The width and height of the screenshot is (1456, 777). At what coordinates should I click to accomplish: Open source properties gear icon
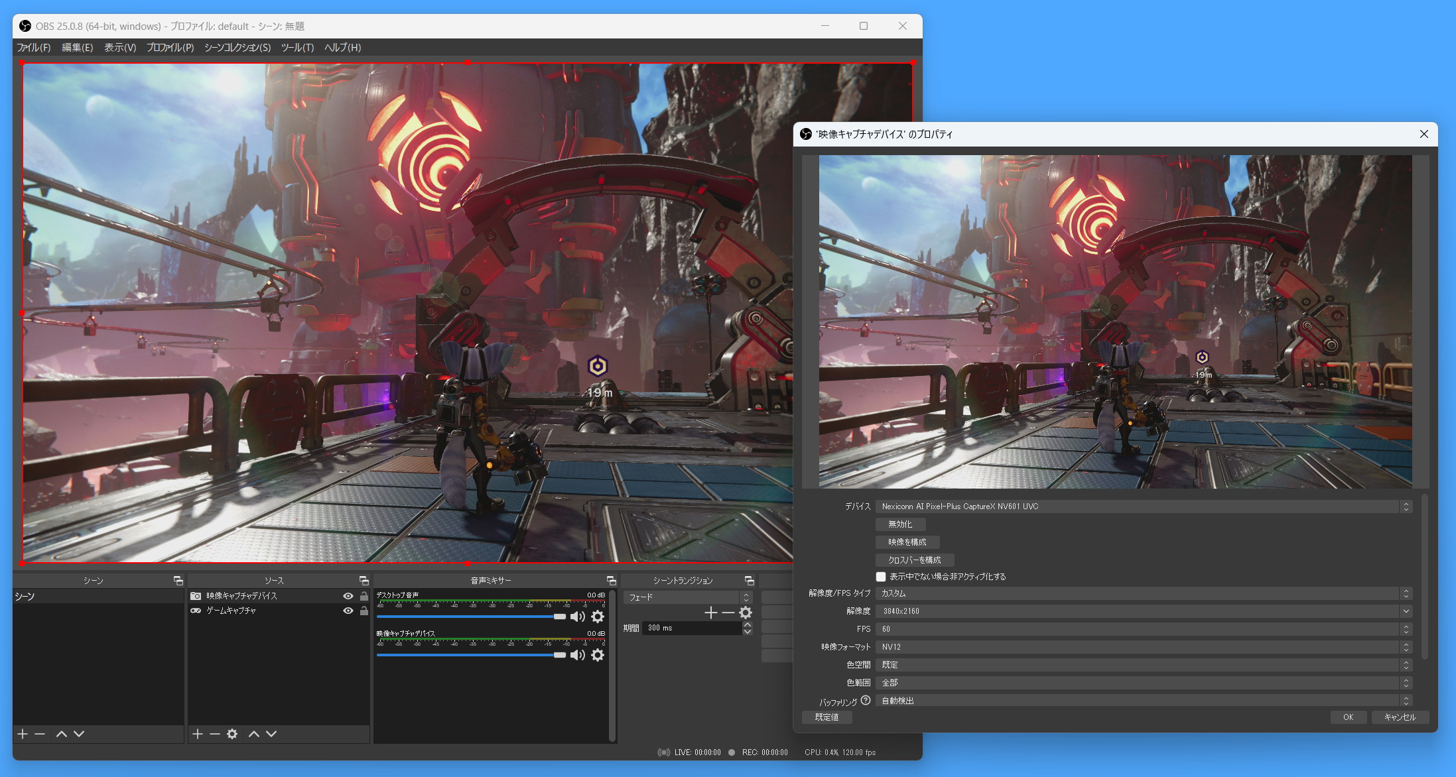click(x=232, y=734)
